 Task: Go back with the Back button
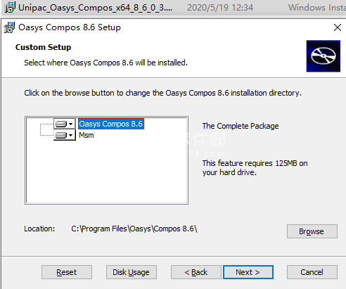196,272
